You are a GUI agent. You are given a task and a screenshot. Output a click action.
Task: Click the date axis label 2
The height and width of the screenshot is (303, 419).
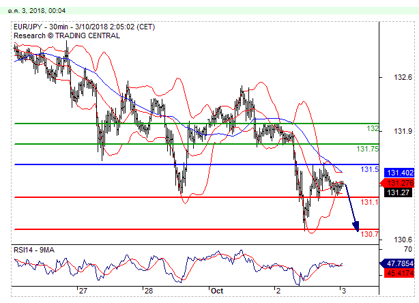(x=278, y=291)
